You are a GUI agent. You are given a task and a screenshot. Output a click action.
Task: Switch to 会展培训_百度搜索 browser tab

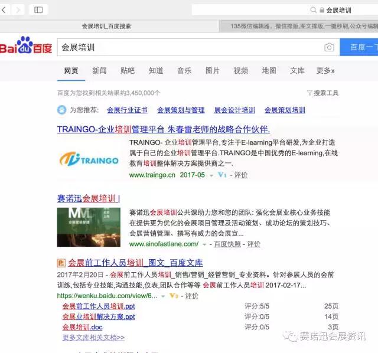point(106,26)
